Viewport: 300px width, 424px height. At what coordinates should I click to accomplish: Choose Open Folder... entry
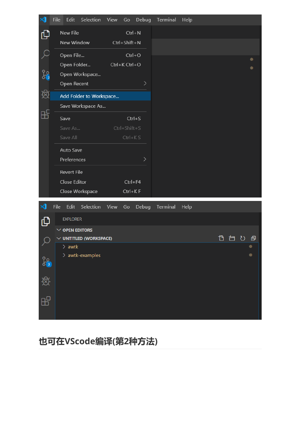pyautogui.click(x=100, y=65)
